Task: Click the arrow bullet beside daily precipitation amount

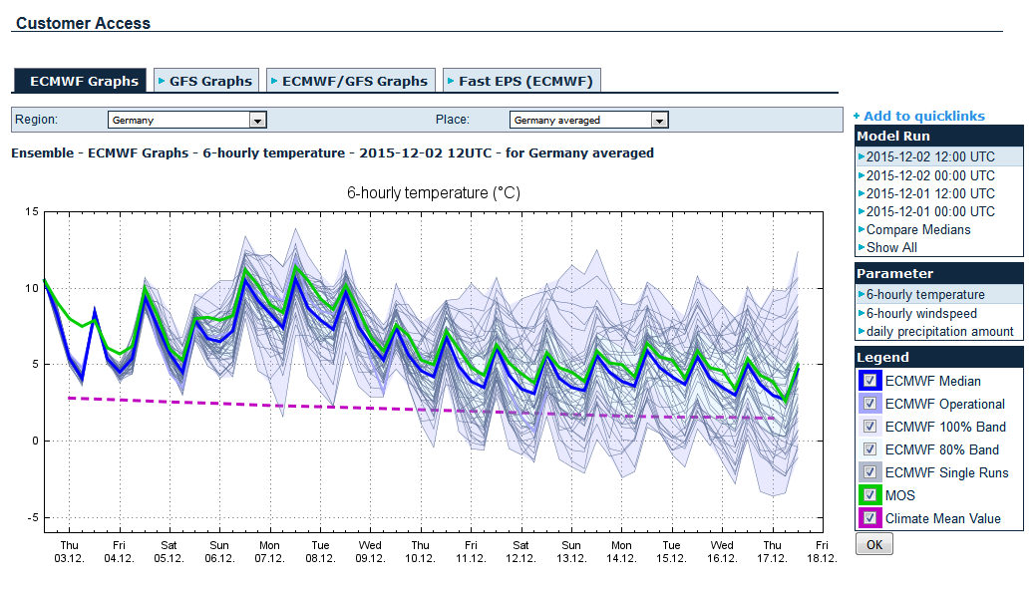Action: point(862,331)
